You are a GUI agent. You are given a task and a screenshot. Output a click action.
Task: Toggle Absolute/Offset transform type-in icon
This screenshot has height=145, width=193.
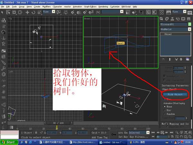(41, 132)
